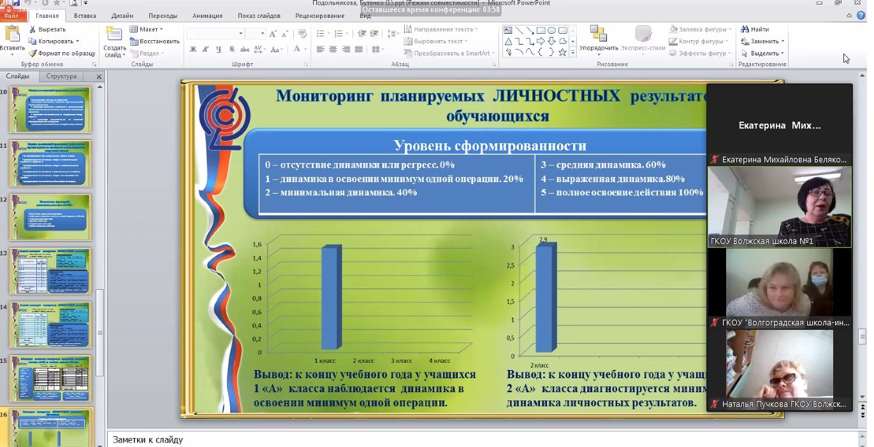Select the Format Painter (Формат по образцу) brush
874x447 pixels.
pos(33,53)
